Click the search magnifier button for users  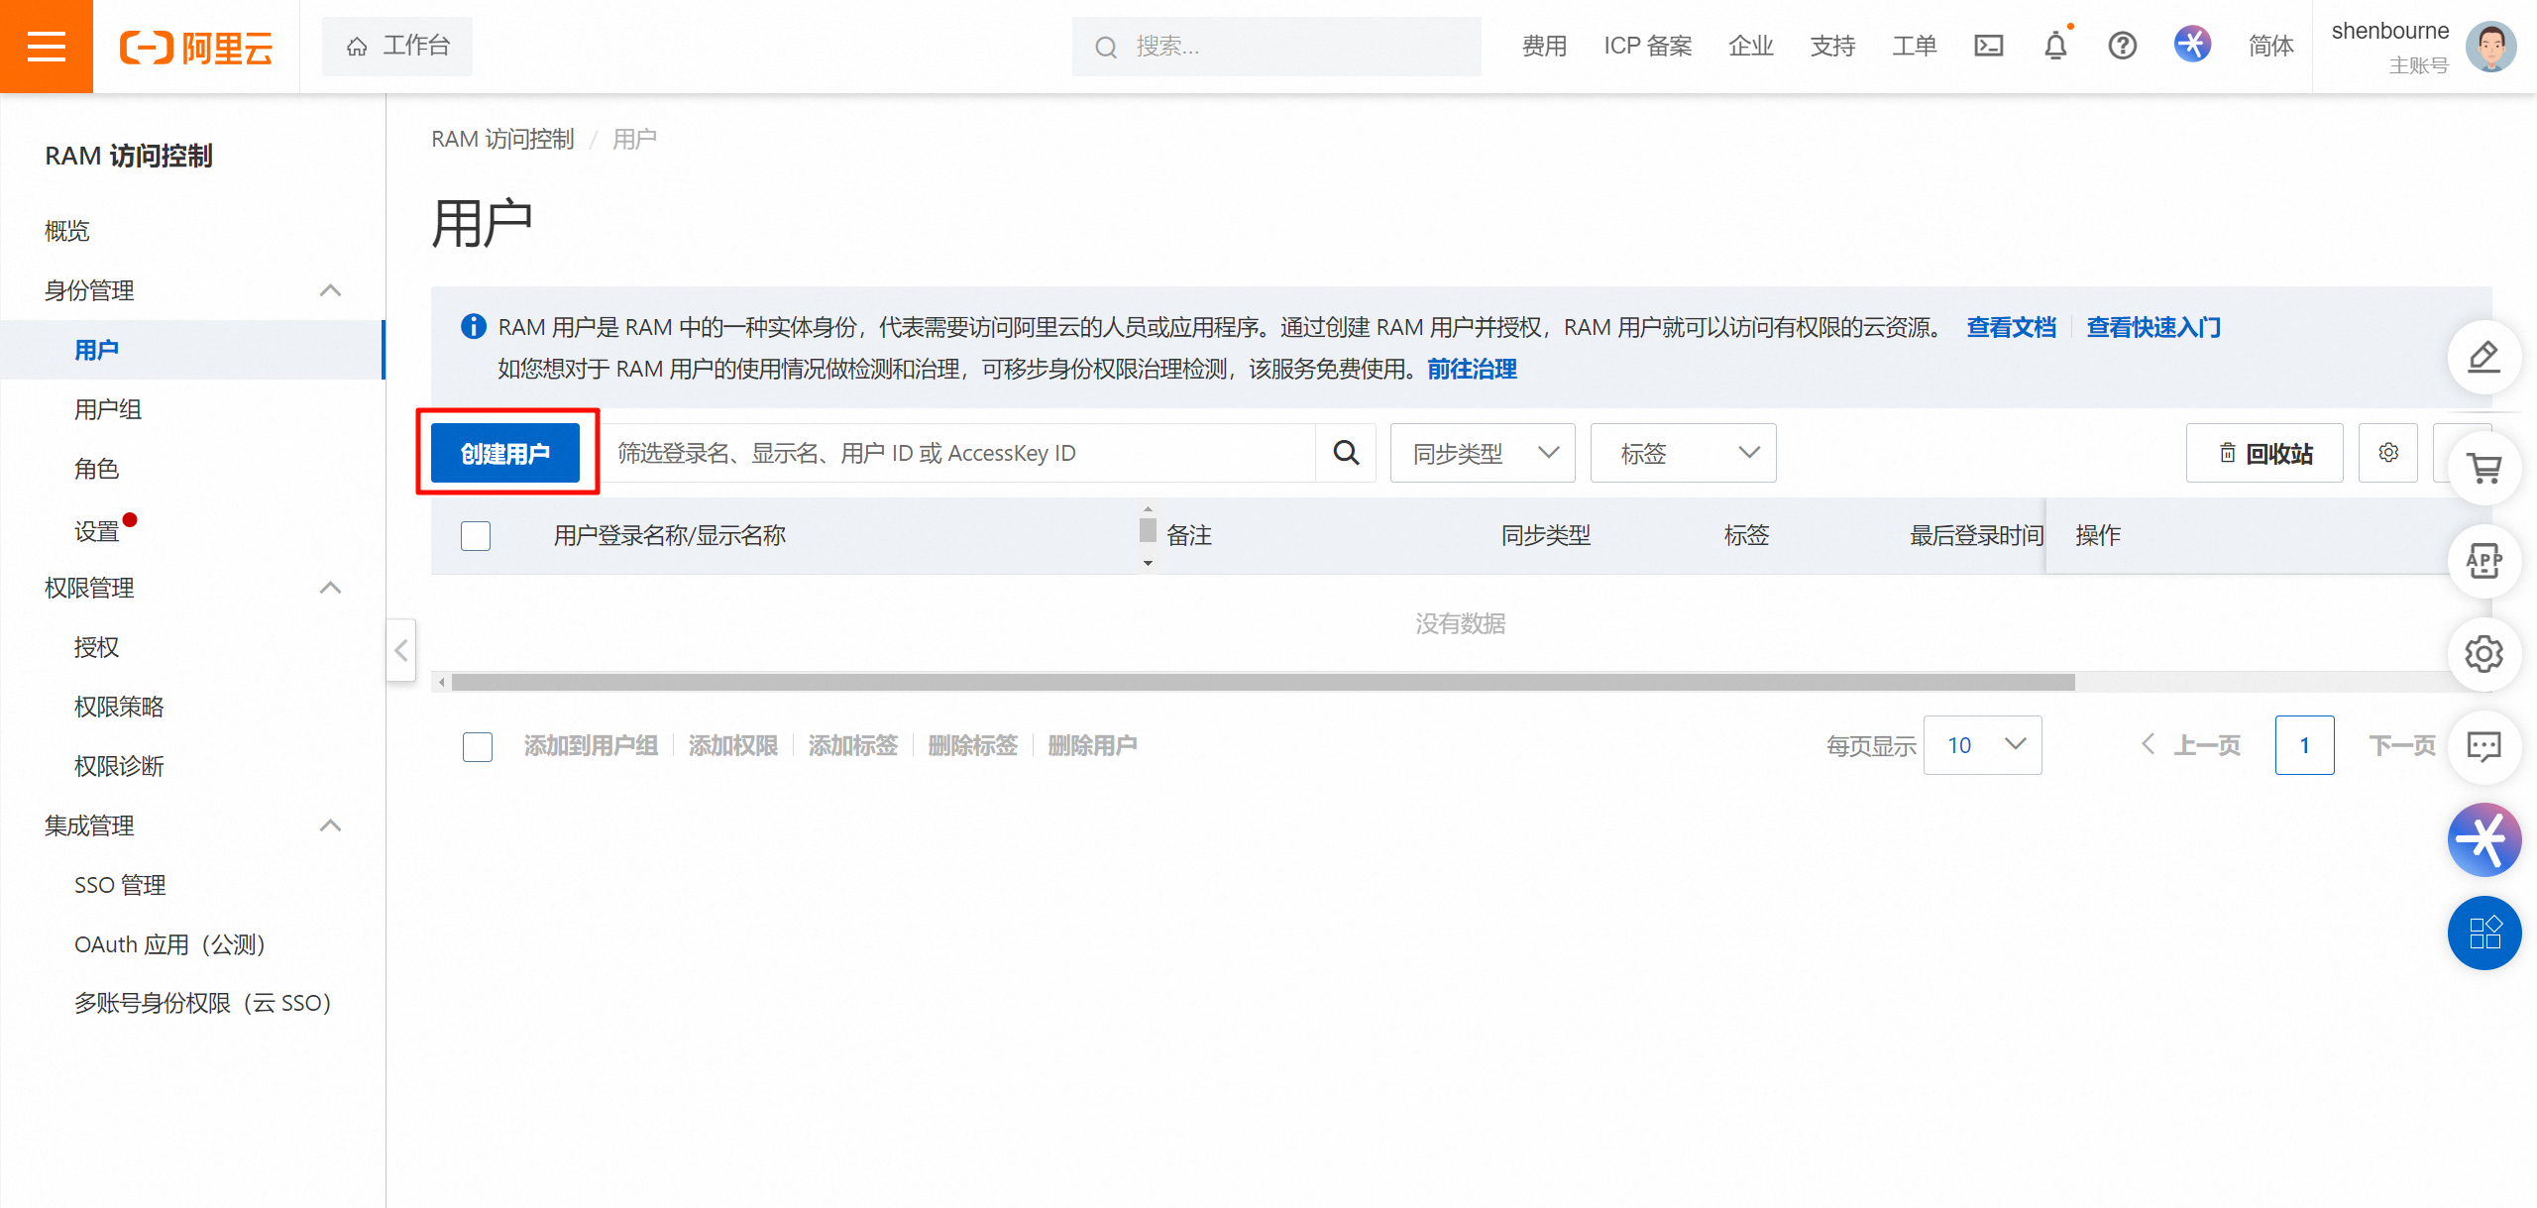[x=1346, y=453]
